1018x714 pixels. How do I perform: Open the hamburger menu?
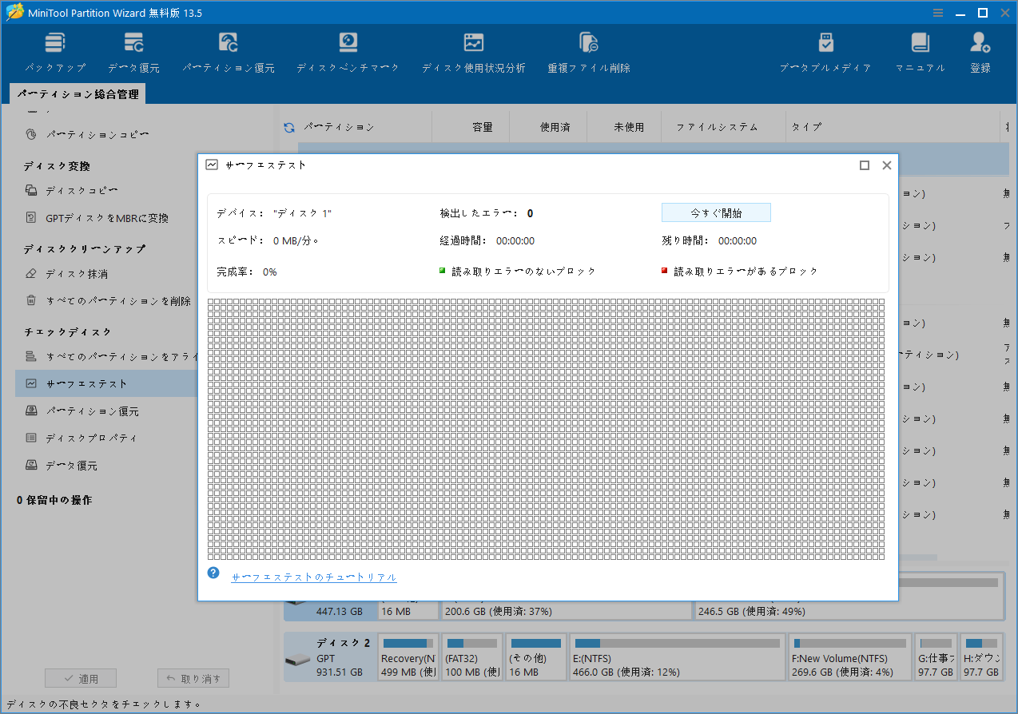pyautogui.click(x=937, y=13)
